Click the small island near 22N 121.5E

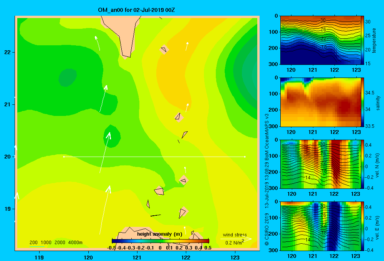pyautogui.click(x=164, y=50)
